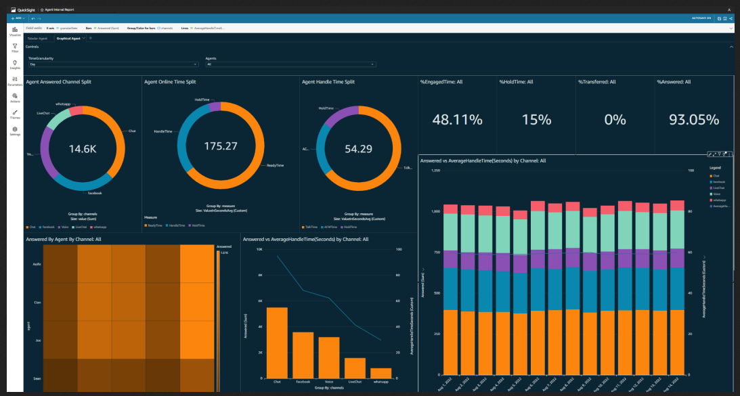Click the export image icon in top bar

click(725, 18)
